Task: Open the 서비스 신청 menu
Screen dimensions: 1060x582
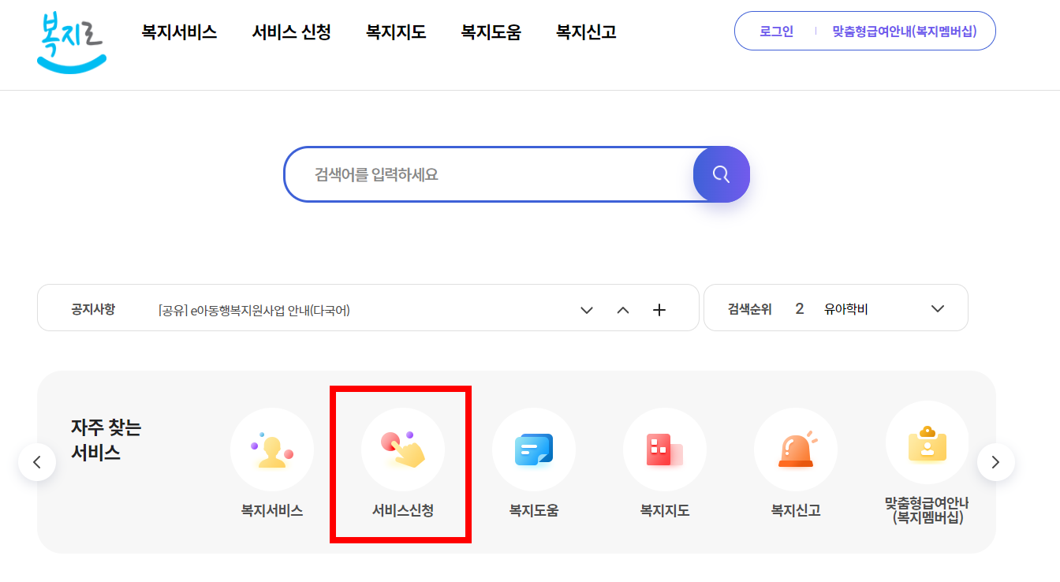Action: click(291, 32)
